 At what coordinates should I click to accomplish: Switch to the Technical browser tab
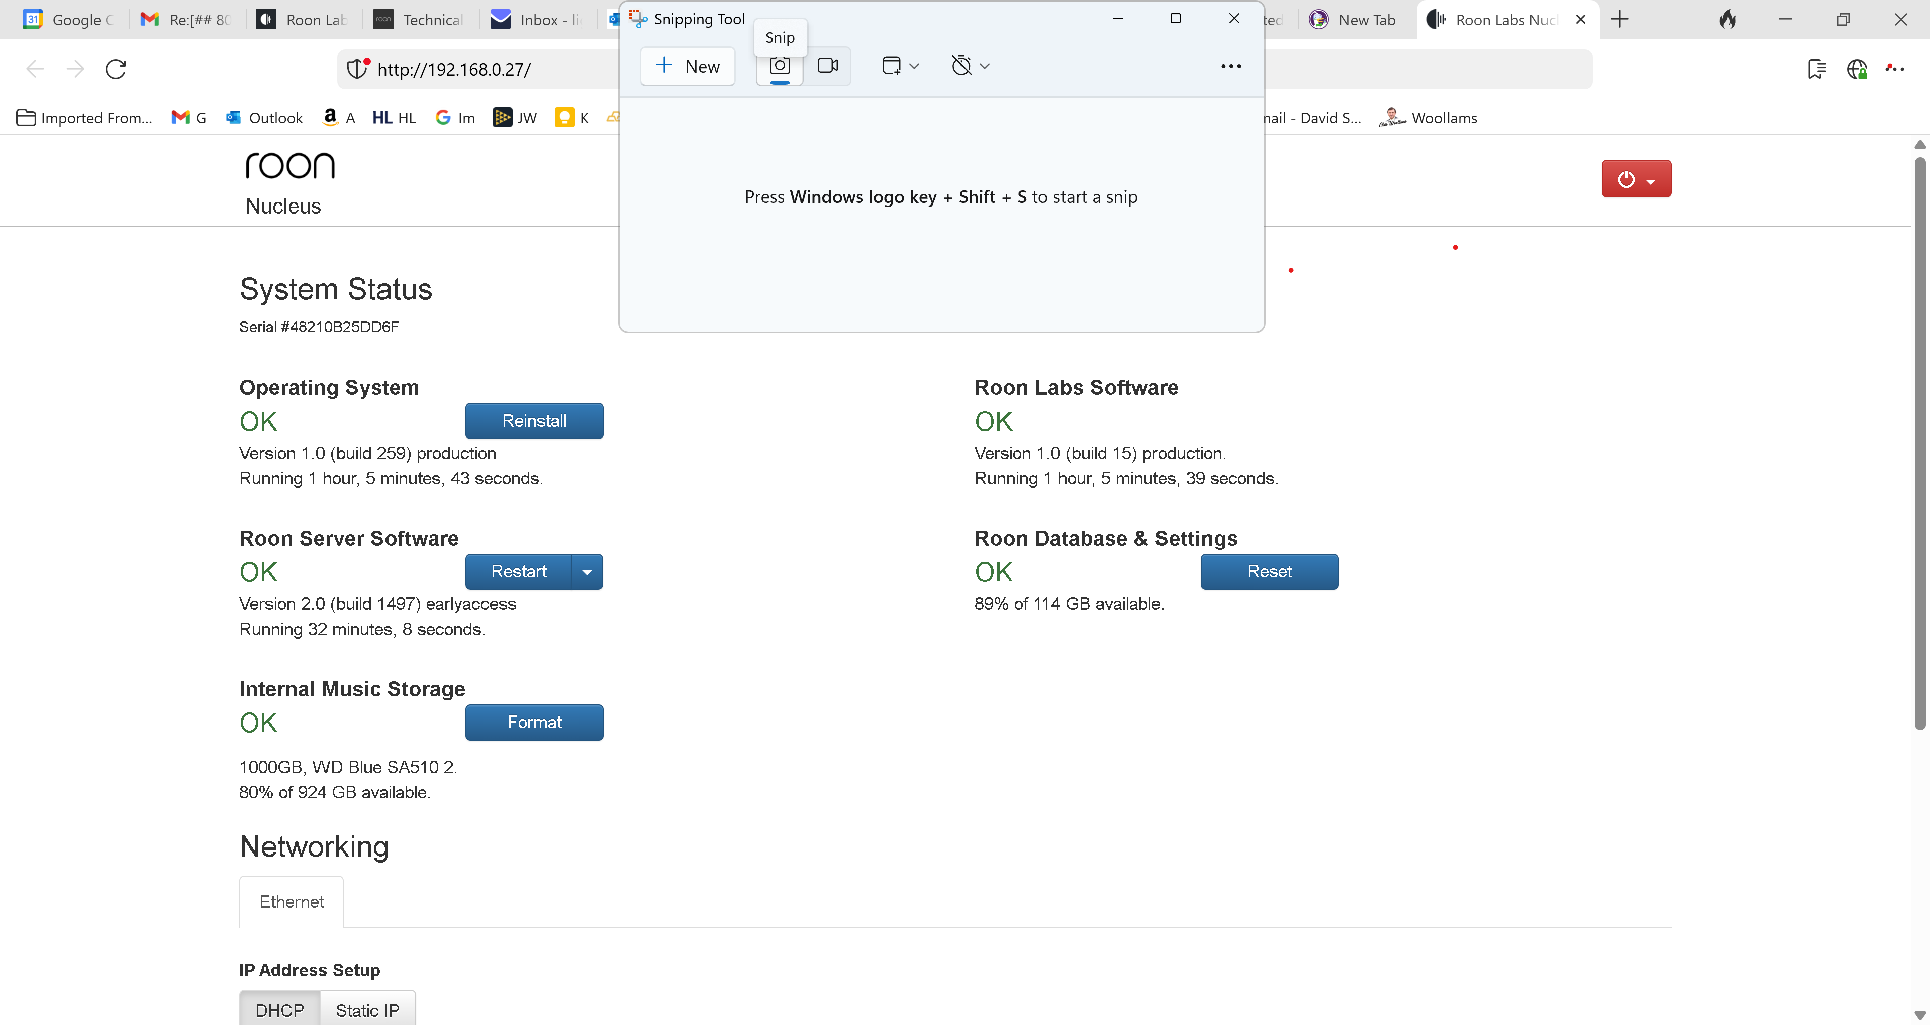click(420, 20)
